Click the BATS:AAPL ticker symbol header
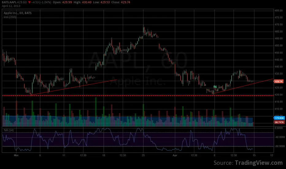The height and width of the screenshot is (169, 286). [x=9, y=2]
